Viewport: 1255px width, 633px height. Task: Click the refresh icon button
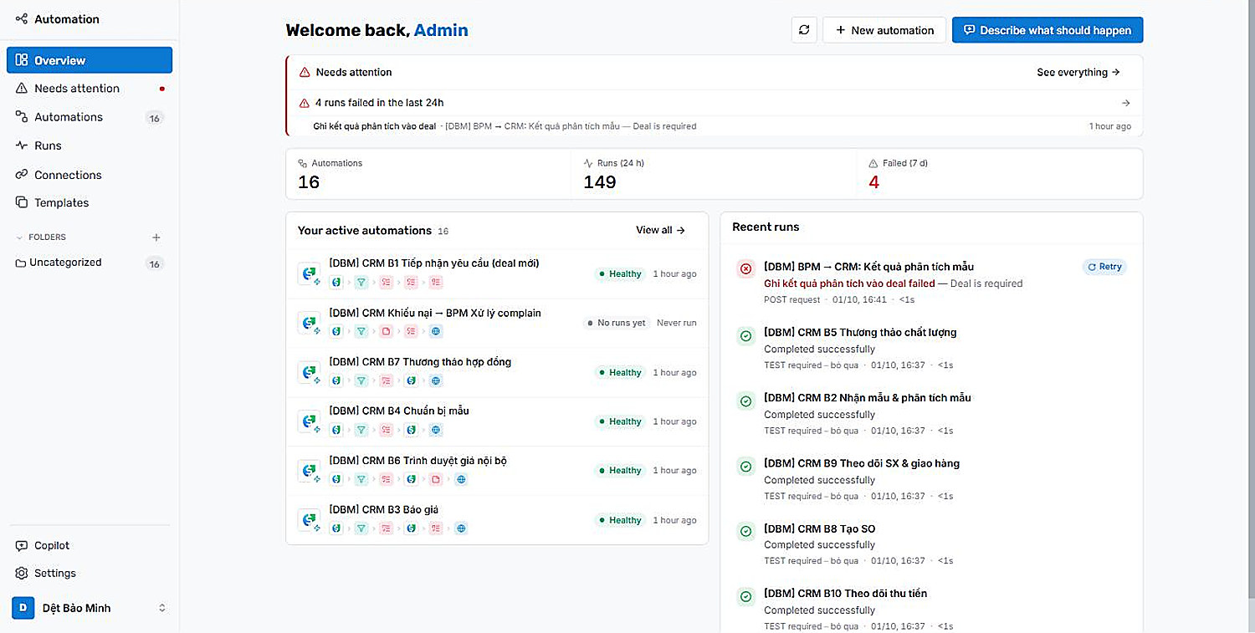[804, 30]
